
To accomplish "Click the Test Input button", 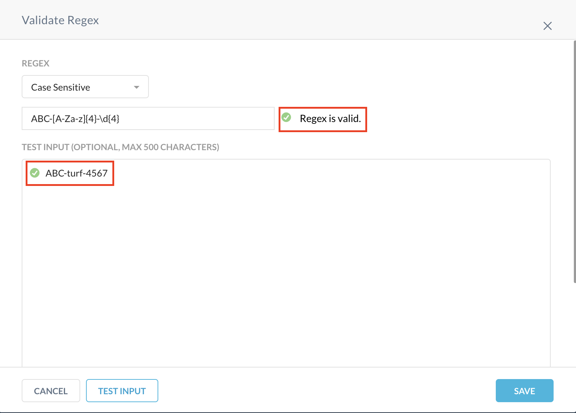I will click(122, 391).
